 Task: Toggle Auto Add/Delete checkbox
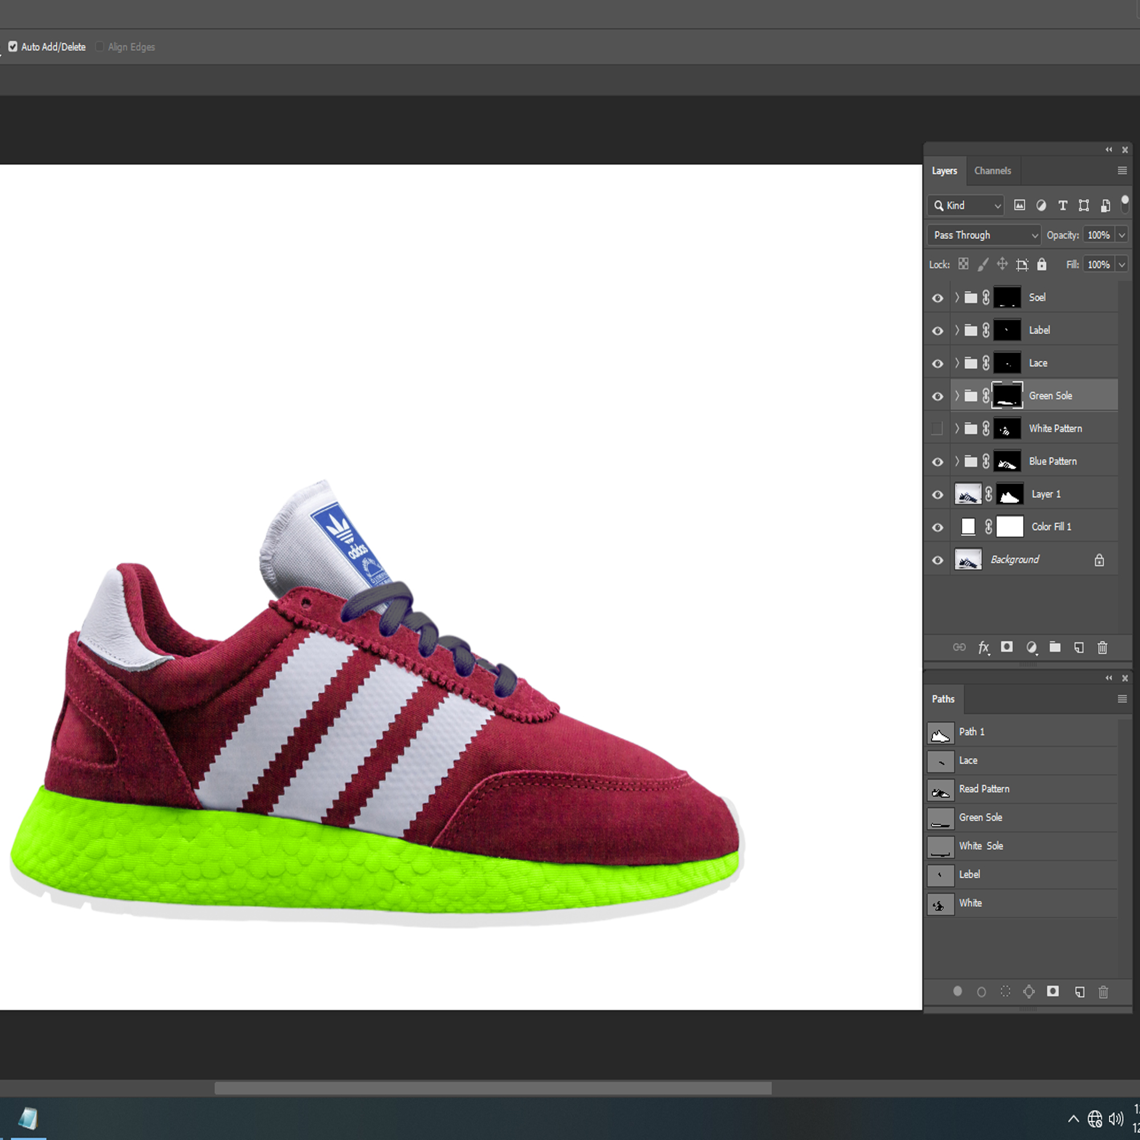point(13,47)
